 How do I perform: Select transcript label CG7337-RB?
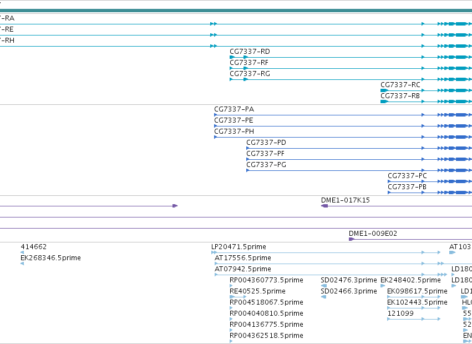(x=400, y=96)
